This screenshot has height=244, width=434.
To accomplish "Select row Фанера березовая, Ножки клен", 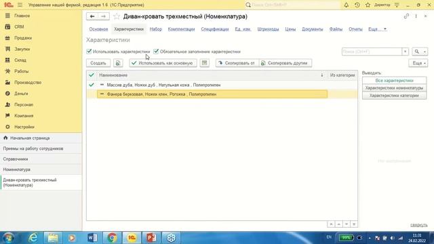I will pos(222,94).
